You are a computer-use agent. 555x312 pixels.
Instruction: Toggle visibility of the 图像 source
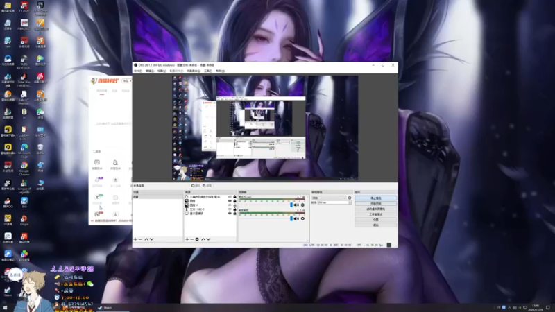[x=230, y=201]
